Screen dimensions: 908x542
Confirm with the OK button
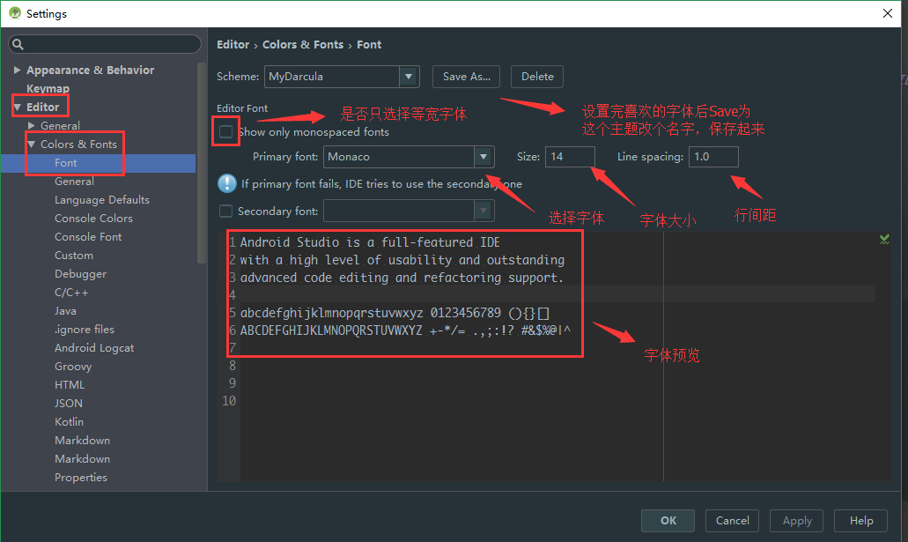[x=668, y=521]
